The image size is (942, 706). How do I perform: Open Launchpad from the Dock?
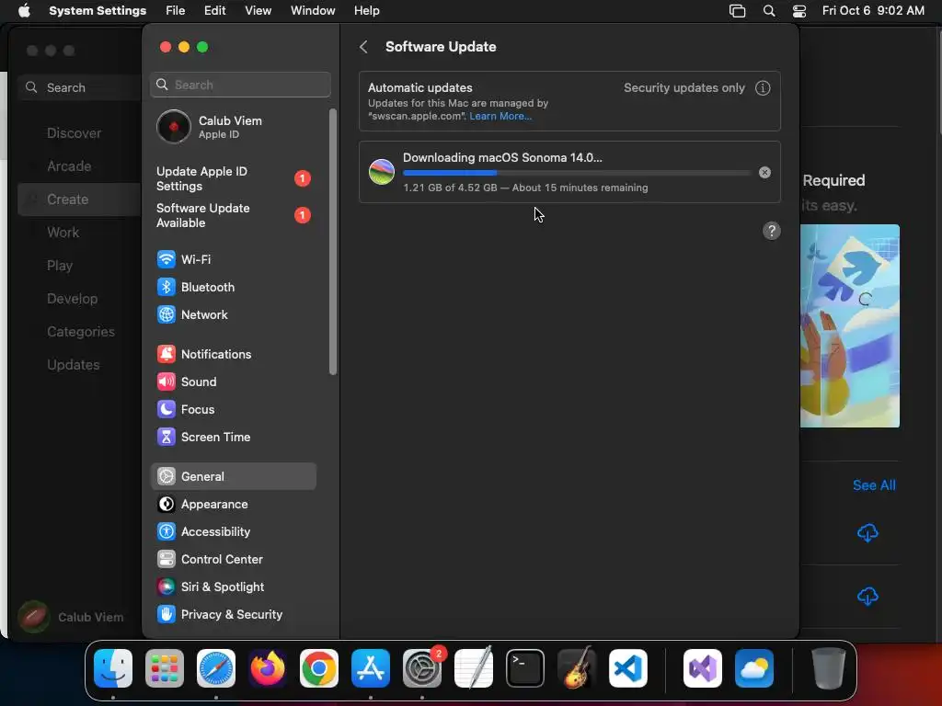pos(165,668)
